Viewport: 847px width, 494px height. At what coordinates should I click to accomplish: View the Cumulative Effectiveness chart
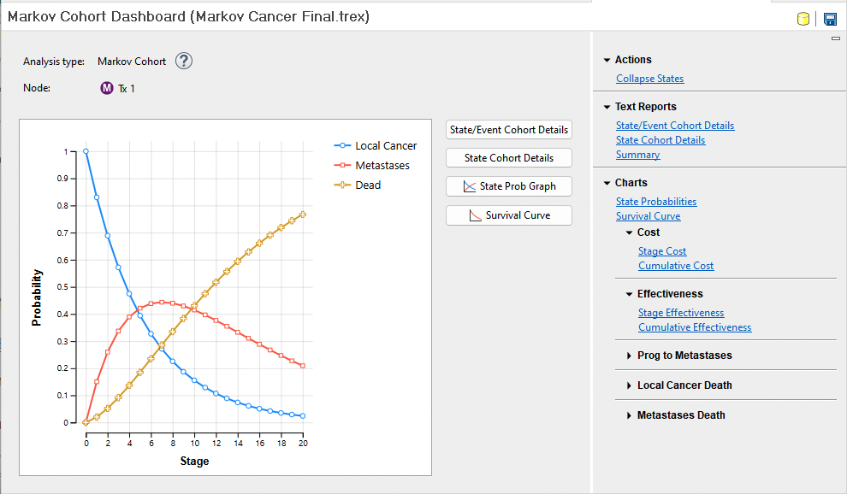pyautogui.click(x=694, y=326)
